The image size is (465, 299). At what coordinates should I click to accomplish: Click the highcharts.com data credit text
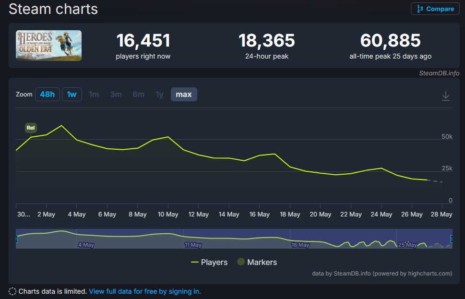tap(382, 274)
